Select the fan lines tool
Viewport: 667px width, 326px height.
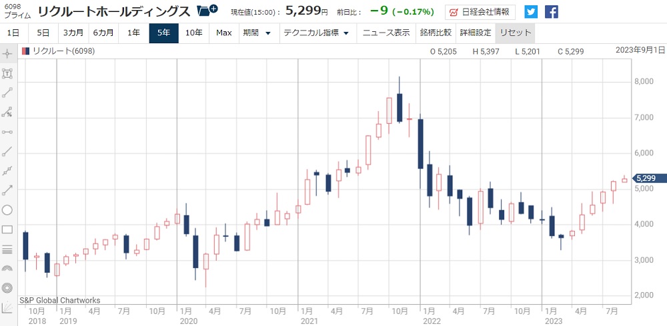pyautogui.click(x=7, y=308)
